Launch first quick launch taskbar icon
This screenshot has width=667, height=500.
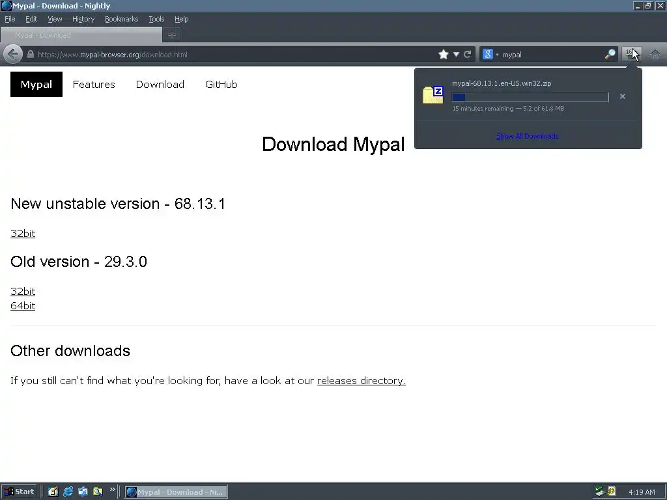pyautogui.click(x=53, y=492)
